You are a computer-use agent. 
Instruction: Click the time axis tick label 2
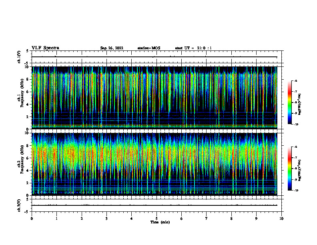(x=82, y=219)
